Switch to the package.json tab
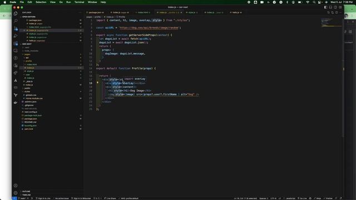356x200 pixels. (96, 12)
